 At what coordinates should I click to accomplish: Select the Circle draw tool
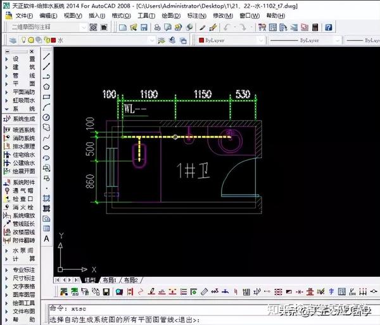point(46,117)
